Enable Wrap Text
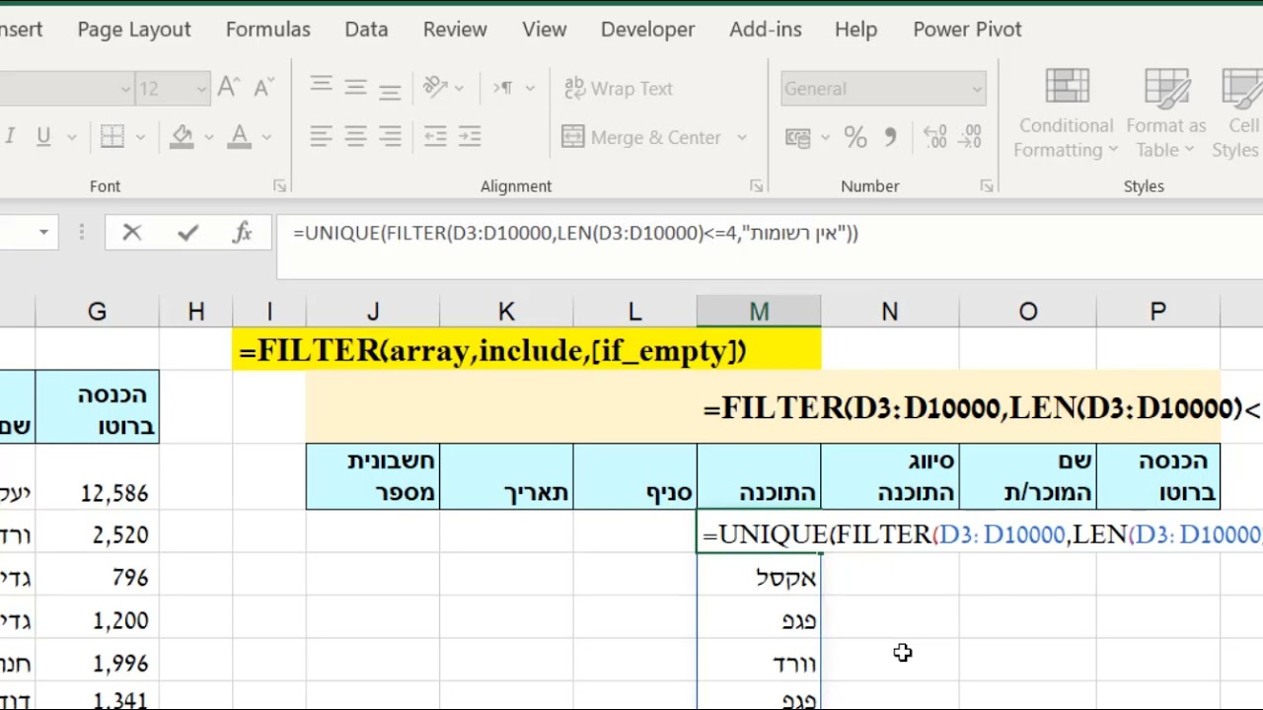The width and height of the screenshot is (1263, 710). pyautogui.click(x=618, y=89)
